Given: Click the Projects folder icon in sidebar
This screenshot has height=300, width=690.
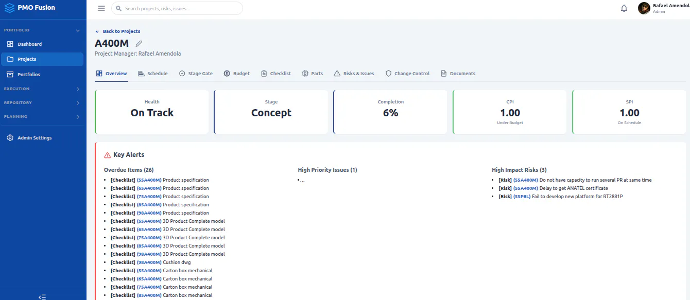Looking at the screenshot, I should (x=10, y=59).
